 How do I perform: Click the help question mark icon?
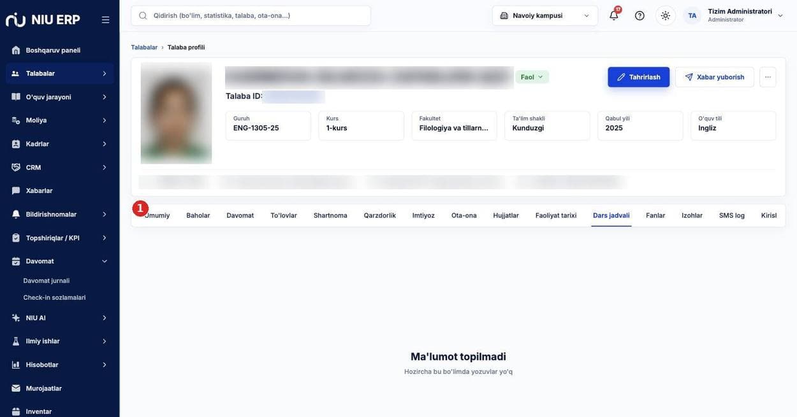640,15
